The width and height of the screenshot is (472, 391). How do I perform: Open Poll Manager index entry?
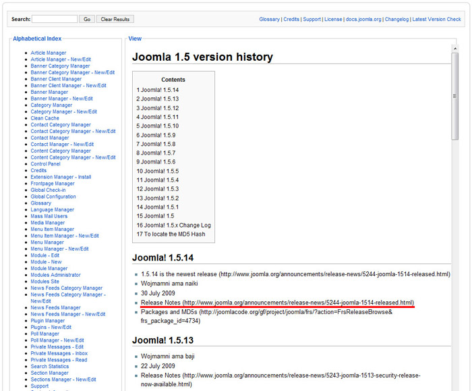click(45, 334)
